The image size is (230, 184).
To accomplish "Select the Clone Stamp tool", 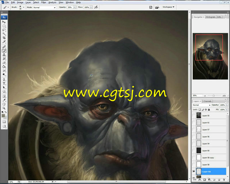I will click(x=4, y=55).
